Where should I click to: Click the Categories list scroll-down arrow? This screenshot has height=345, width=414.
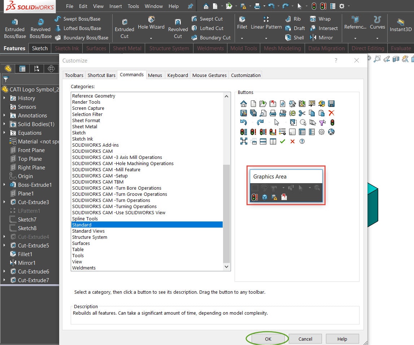click(x=227, y=267)
